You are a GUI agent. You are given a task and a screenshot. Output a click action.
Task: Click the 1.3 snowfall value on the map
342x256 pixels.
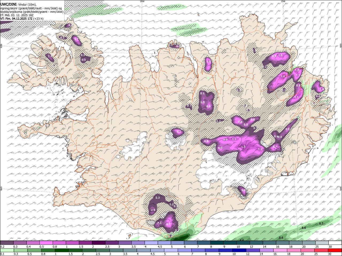click(x=260, y=149)
